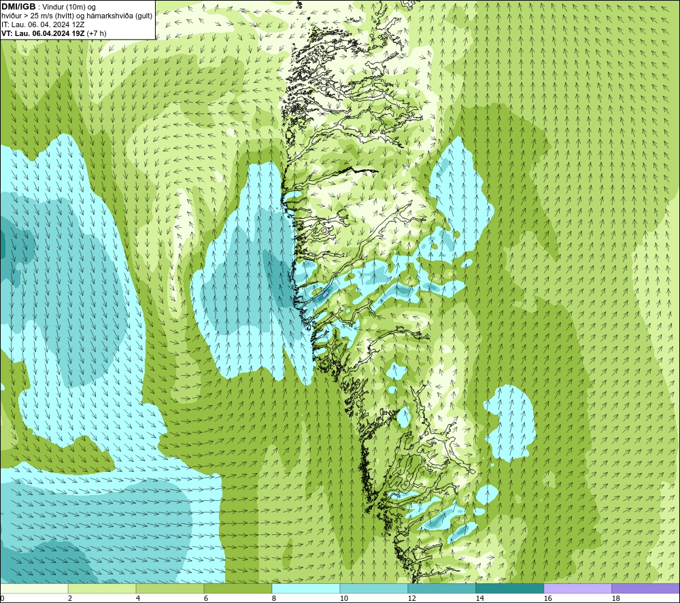
Task: Click the scale label '16'
Action: [x=547, y=599]
